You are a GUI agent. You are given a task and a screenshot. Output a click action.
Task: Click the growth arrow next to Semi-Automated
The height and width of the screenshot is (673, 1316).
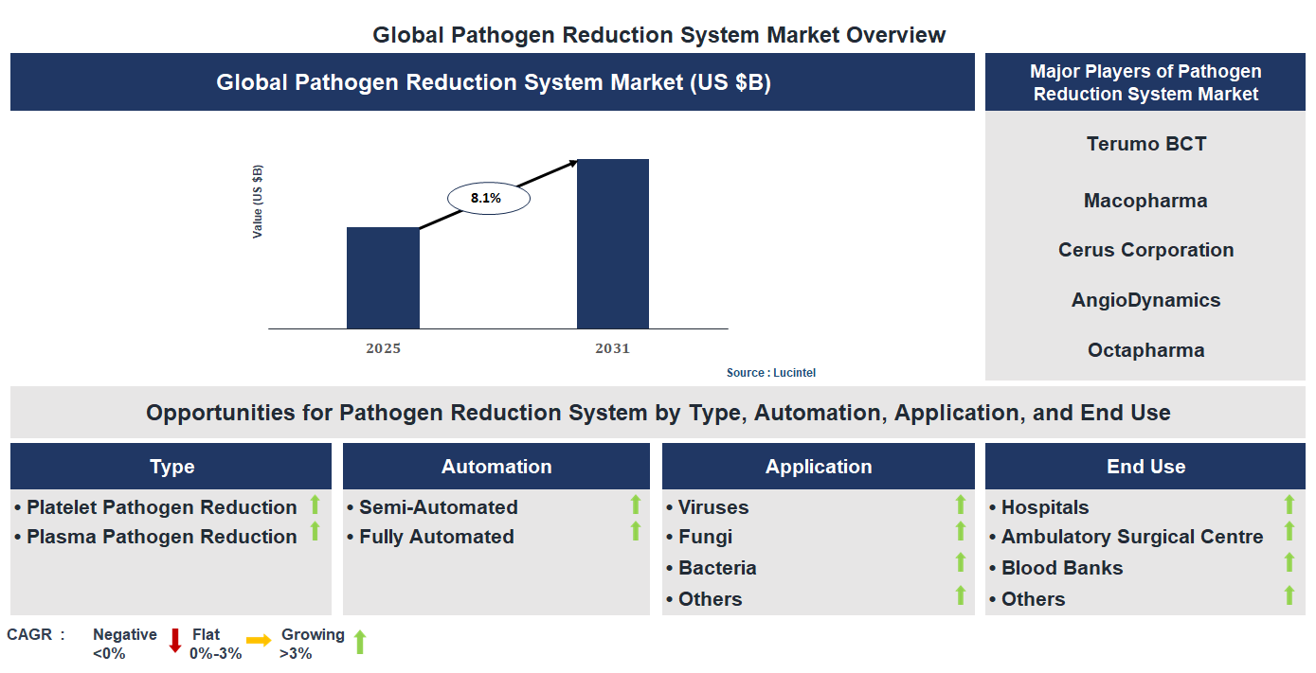[635, 506]
